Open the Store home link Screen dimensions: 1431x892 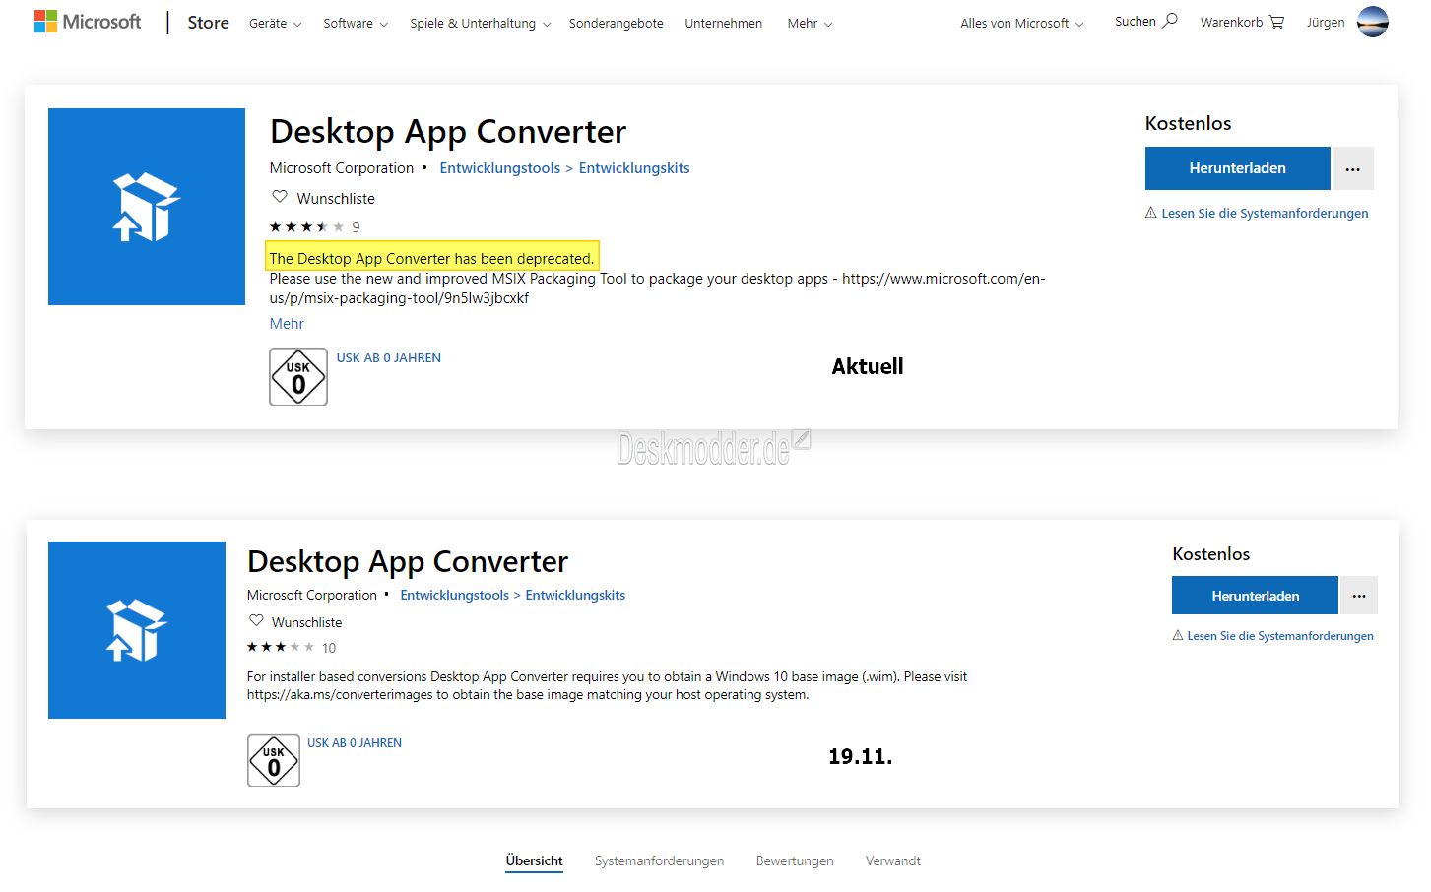(208, 22)
